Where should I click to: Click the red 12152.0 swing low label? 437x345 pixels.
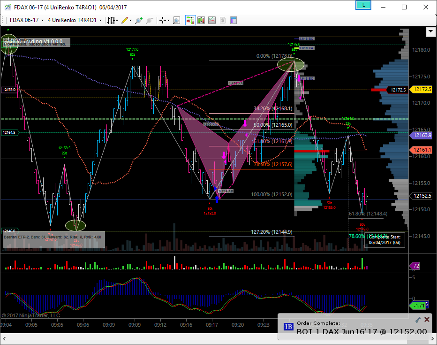(x=210, y=214)
